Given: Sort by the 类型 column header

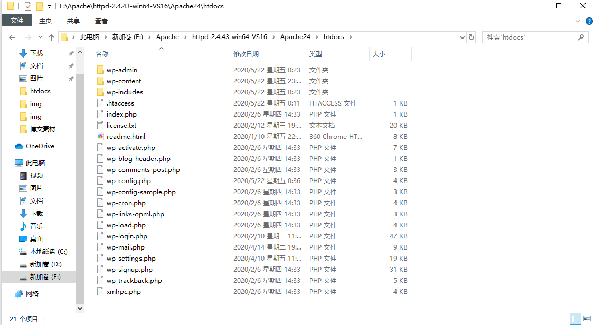Looking at the screenshot, I should click(316, 54).
